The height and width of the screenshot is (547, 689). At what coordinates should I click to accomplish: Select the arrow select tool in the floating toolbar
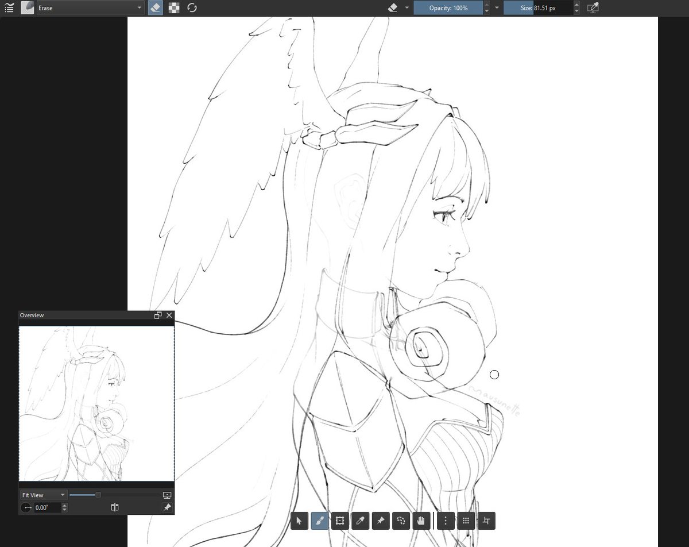coord(299,521)
